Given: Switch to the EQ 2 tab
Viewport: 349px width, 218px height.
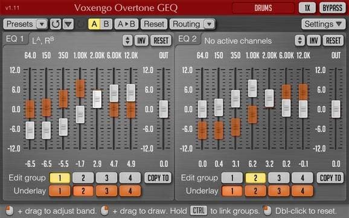Looking at the screenshot, I should 188,39.
